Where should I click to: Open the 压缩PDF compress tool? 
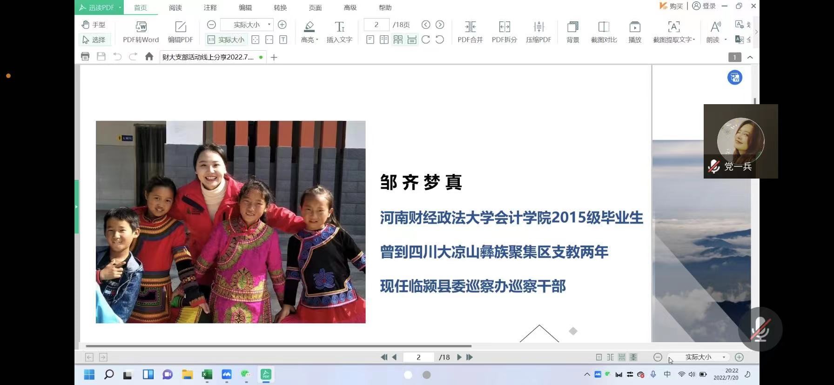point(538,32)
